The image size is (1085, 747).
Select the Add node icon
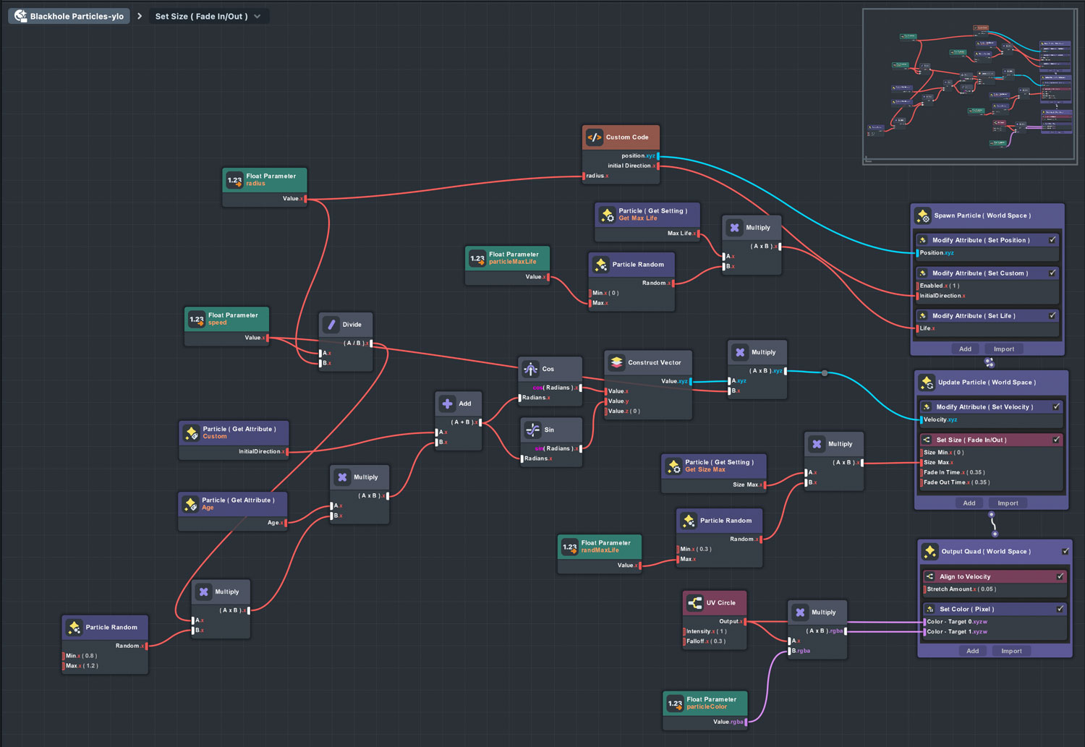(448, 404)
